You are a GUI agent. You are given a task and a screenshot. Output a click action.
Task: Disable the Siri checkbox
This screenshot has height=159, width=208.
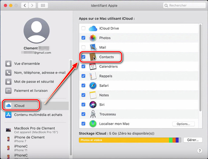[x=83, y=105]
